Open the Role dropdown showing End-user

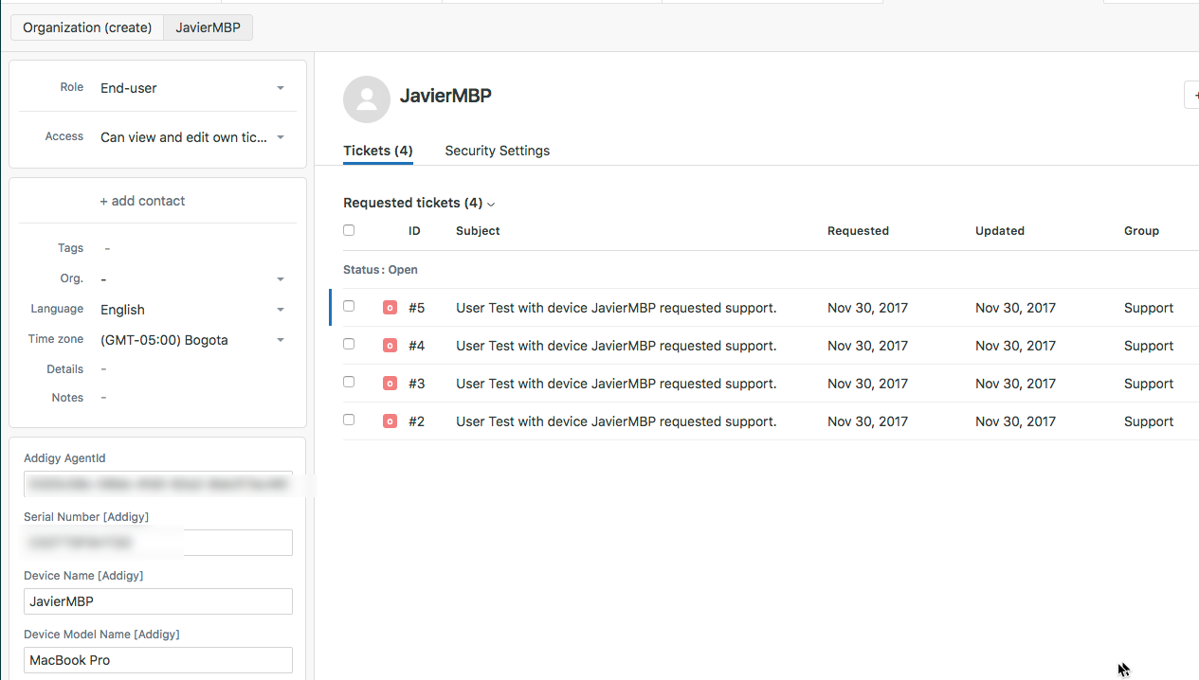tap(192, 88)
